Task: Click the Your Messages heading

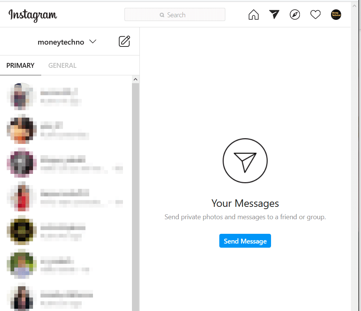Action: point(245,203)
